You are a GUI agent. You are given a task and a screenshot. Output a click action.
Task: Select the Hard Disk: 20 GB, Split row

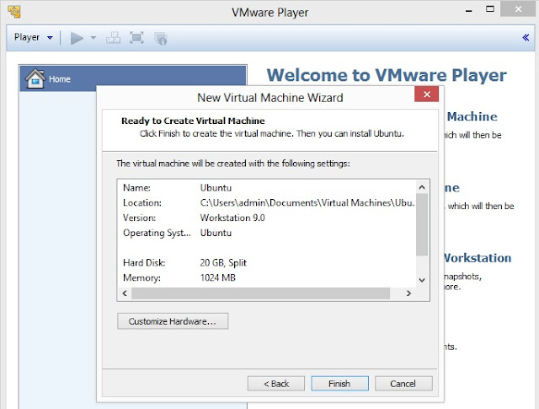(266, 262)
